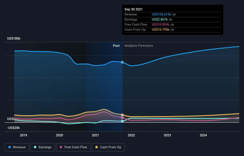This screenshot has height=156, width=244.
Task: Toggle the Free Cash Flow legend series
Action: tap(73, 147)
